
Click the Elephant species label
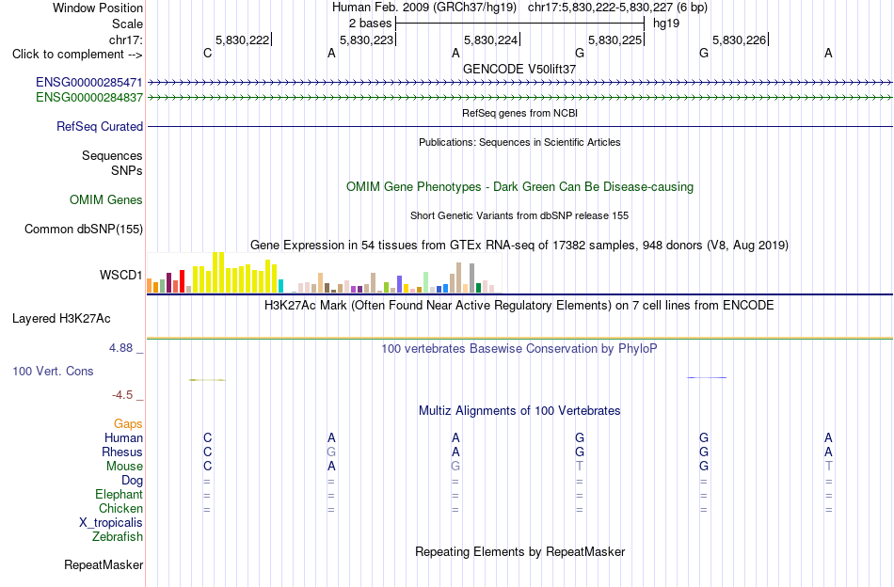pos(120,495)
